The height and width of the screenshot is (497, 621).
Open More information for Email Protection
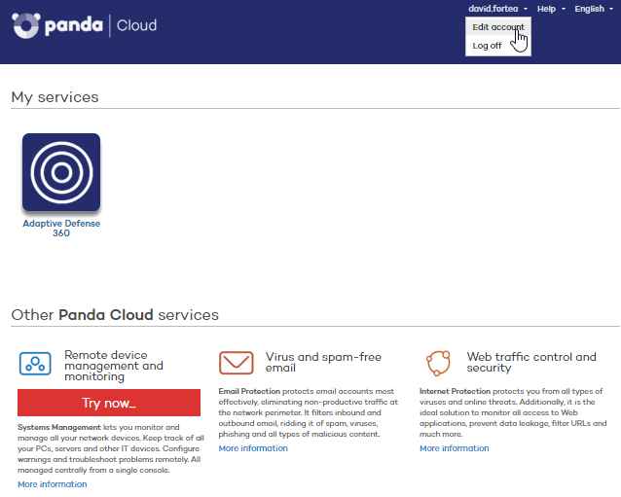click(x=253, y=448)
